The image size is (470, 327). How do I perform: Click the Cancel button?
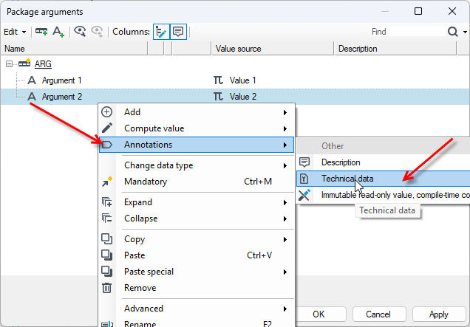(x=378, y=314)
